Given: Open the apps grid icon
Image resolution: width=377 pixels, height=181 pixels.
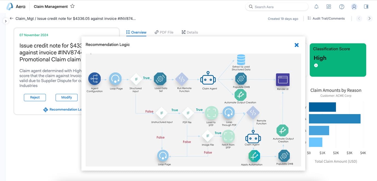Looking at the screenshot, I should pyautogui.click(x=329, y=7).
